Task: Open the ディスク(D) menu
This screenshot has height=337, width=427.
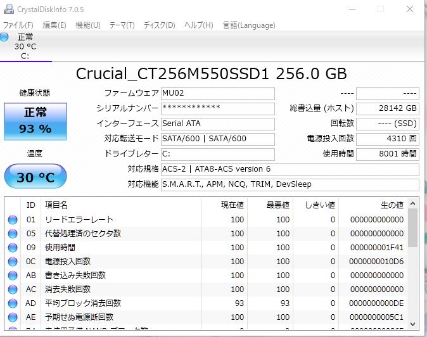Action: coord(159,25)
